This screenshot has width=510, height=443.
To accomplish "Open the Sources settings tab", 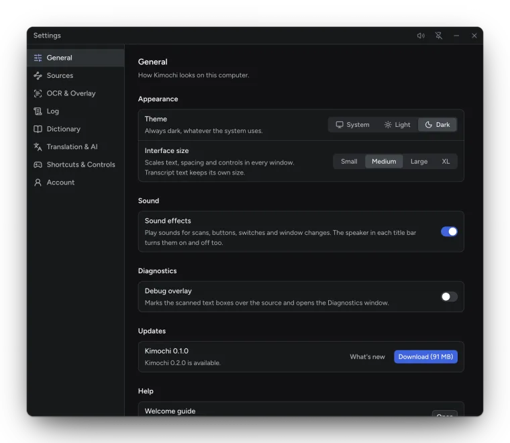I will tap(76, 76).
